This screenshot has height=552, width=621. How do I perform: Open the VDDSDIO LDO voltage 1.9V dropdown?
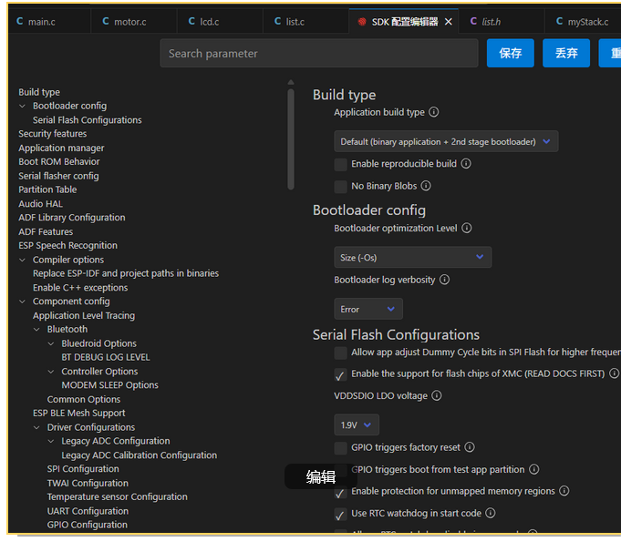[x=357, y=424]
